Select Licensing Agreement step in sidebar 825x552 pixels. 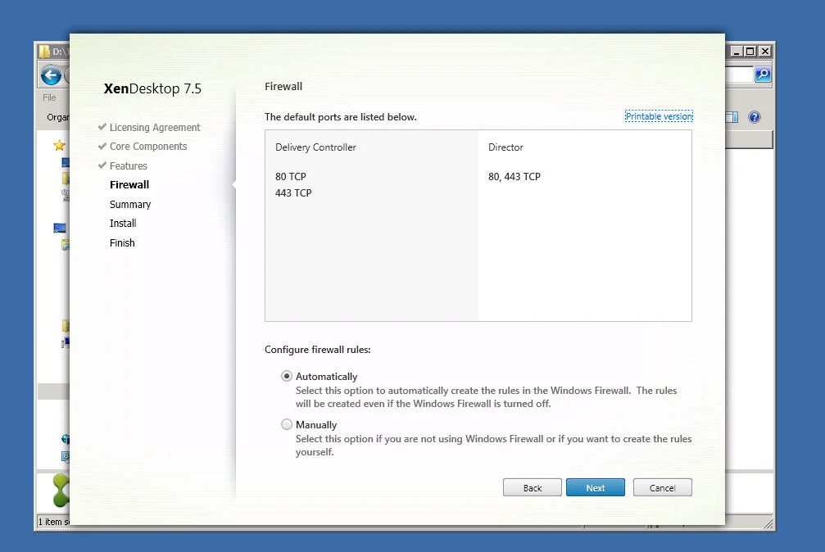(x=155, y=127)
